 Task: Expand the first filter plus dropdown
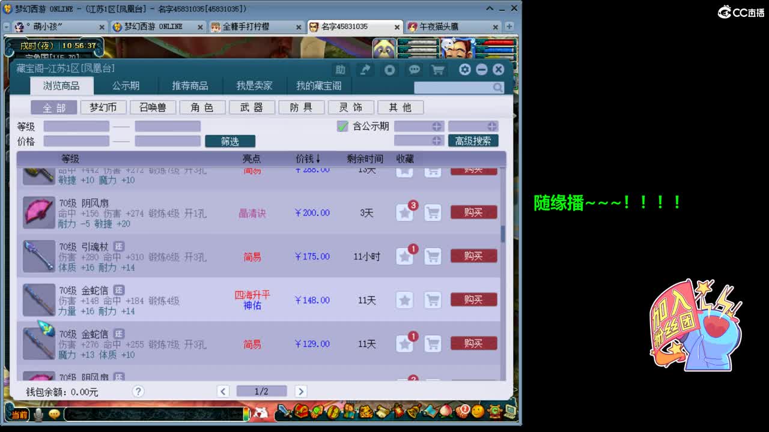pos(437,126)
